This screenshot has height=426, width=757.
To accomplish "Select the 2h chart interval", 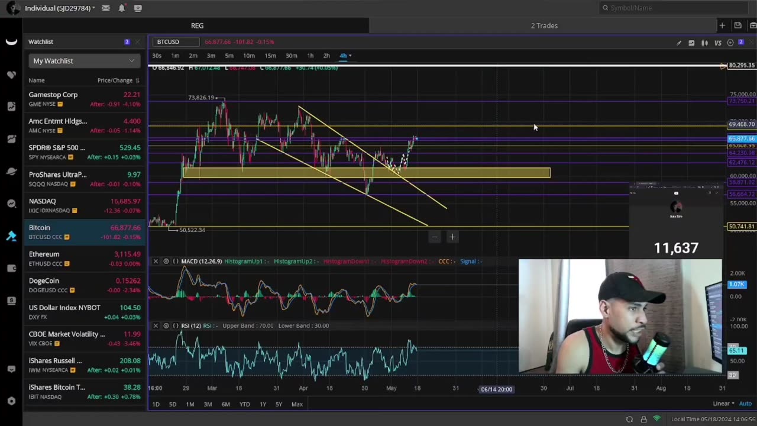I will coord(326,56).
